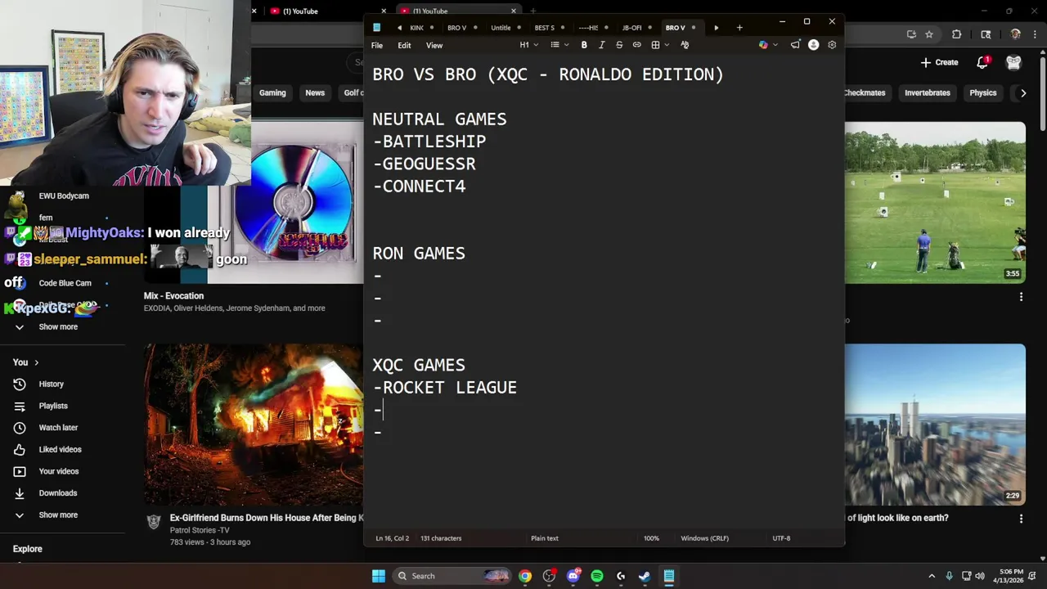
Task: Open Spotify from the taskbar
Action: click(597, 576)
